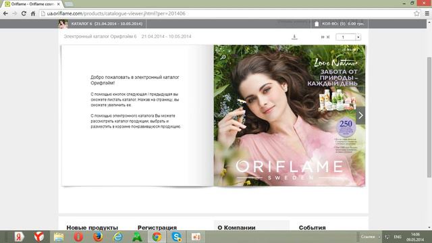Open Новые продукты footer section
432x243 pixels.
tap(92, 227)
